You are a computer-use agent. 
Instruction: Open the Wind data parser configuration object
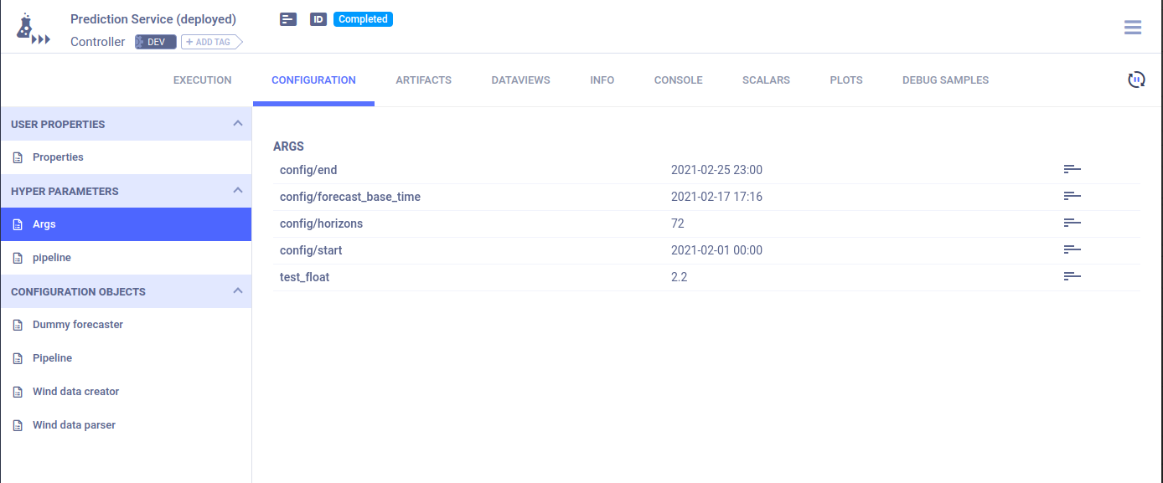click(74, 425)
